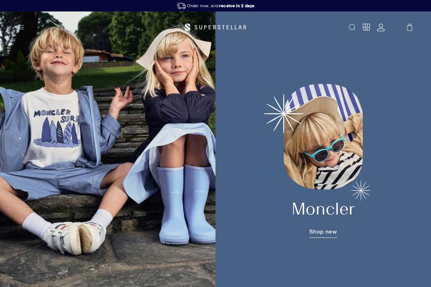Click the Shop new link
The height and width of the screenshot is (287, 431).
[323, 232]
